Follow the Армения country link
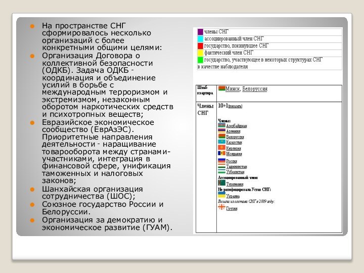Screen dimensions: 364x273 pyautogui.click(x=233, y=131)
